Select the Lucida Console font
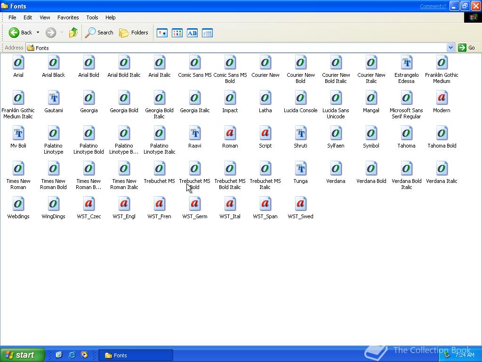 (x=301, y=98)
